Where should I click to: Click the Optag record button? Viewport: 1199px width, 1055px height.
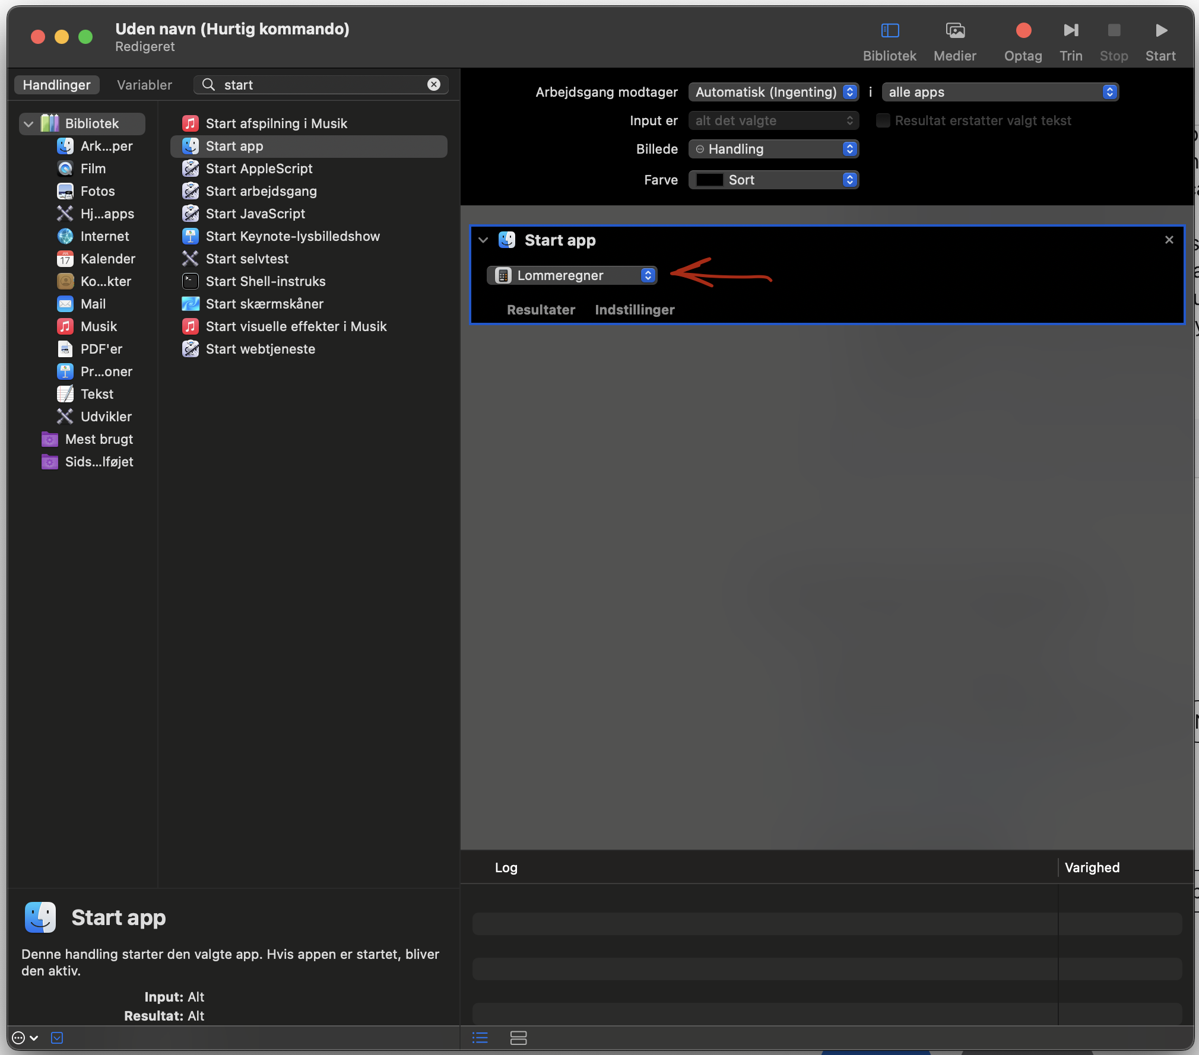coord(1023,31)
